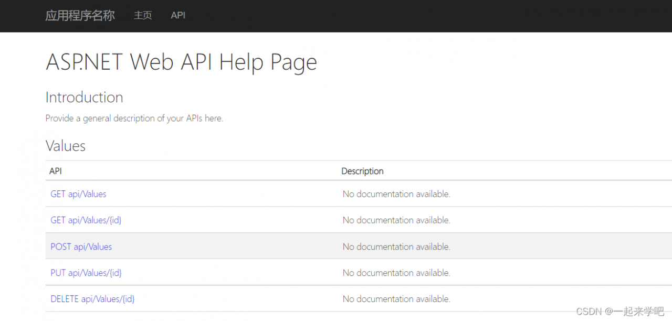This screenshot has height=321, width=672.
Task: Select the PUT api/Values/{id} link
Action: (x=86, y=273)
